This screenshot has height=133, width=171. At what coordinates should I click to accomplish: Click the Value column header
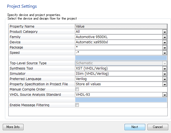coord(121,26)
